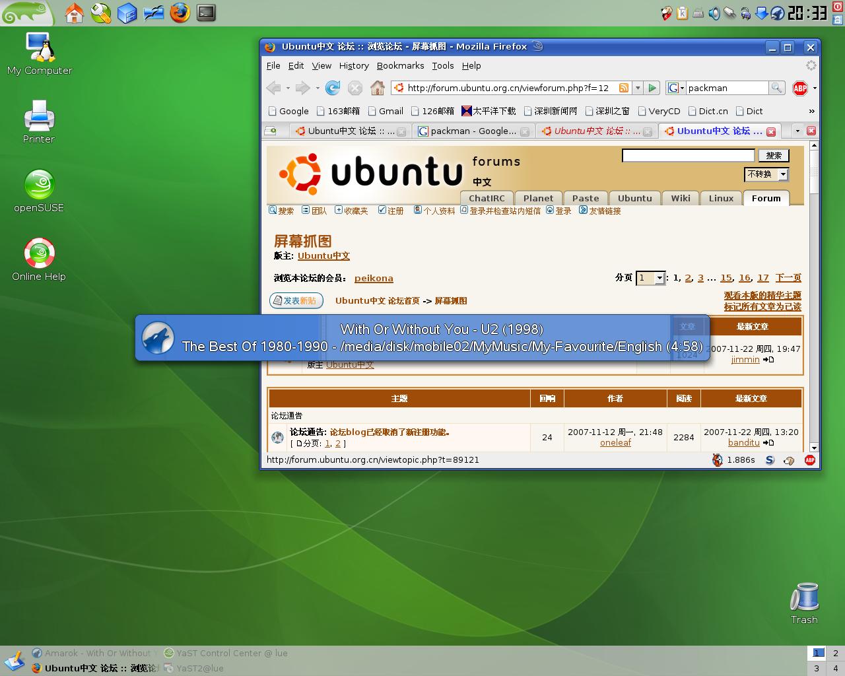Image resolution: width=845 pixels, height=676 pixels.
Task: Click the Adblock Plus ABP toolbar icon
Action: click(800, 88)
